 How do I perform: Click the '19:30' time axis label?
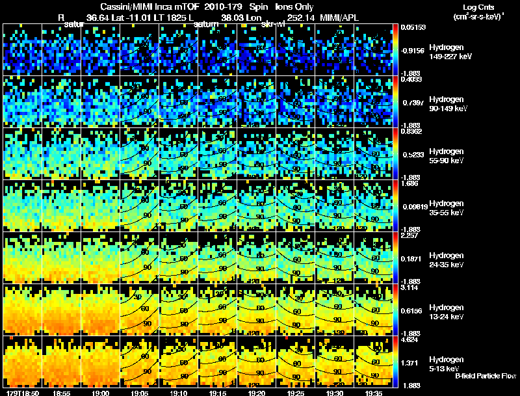334,393
